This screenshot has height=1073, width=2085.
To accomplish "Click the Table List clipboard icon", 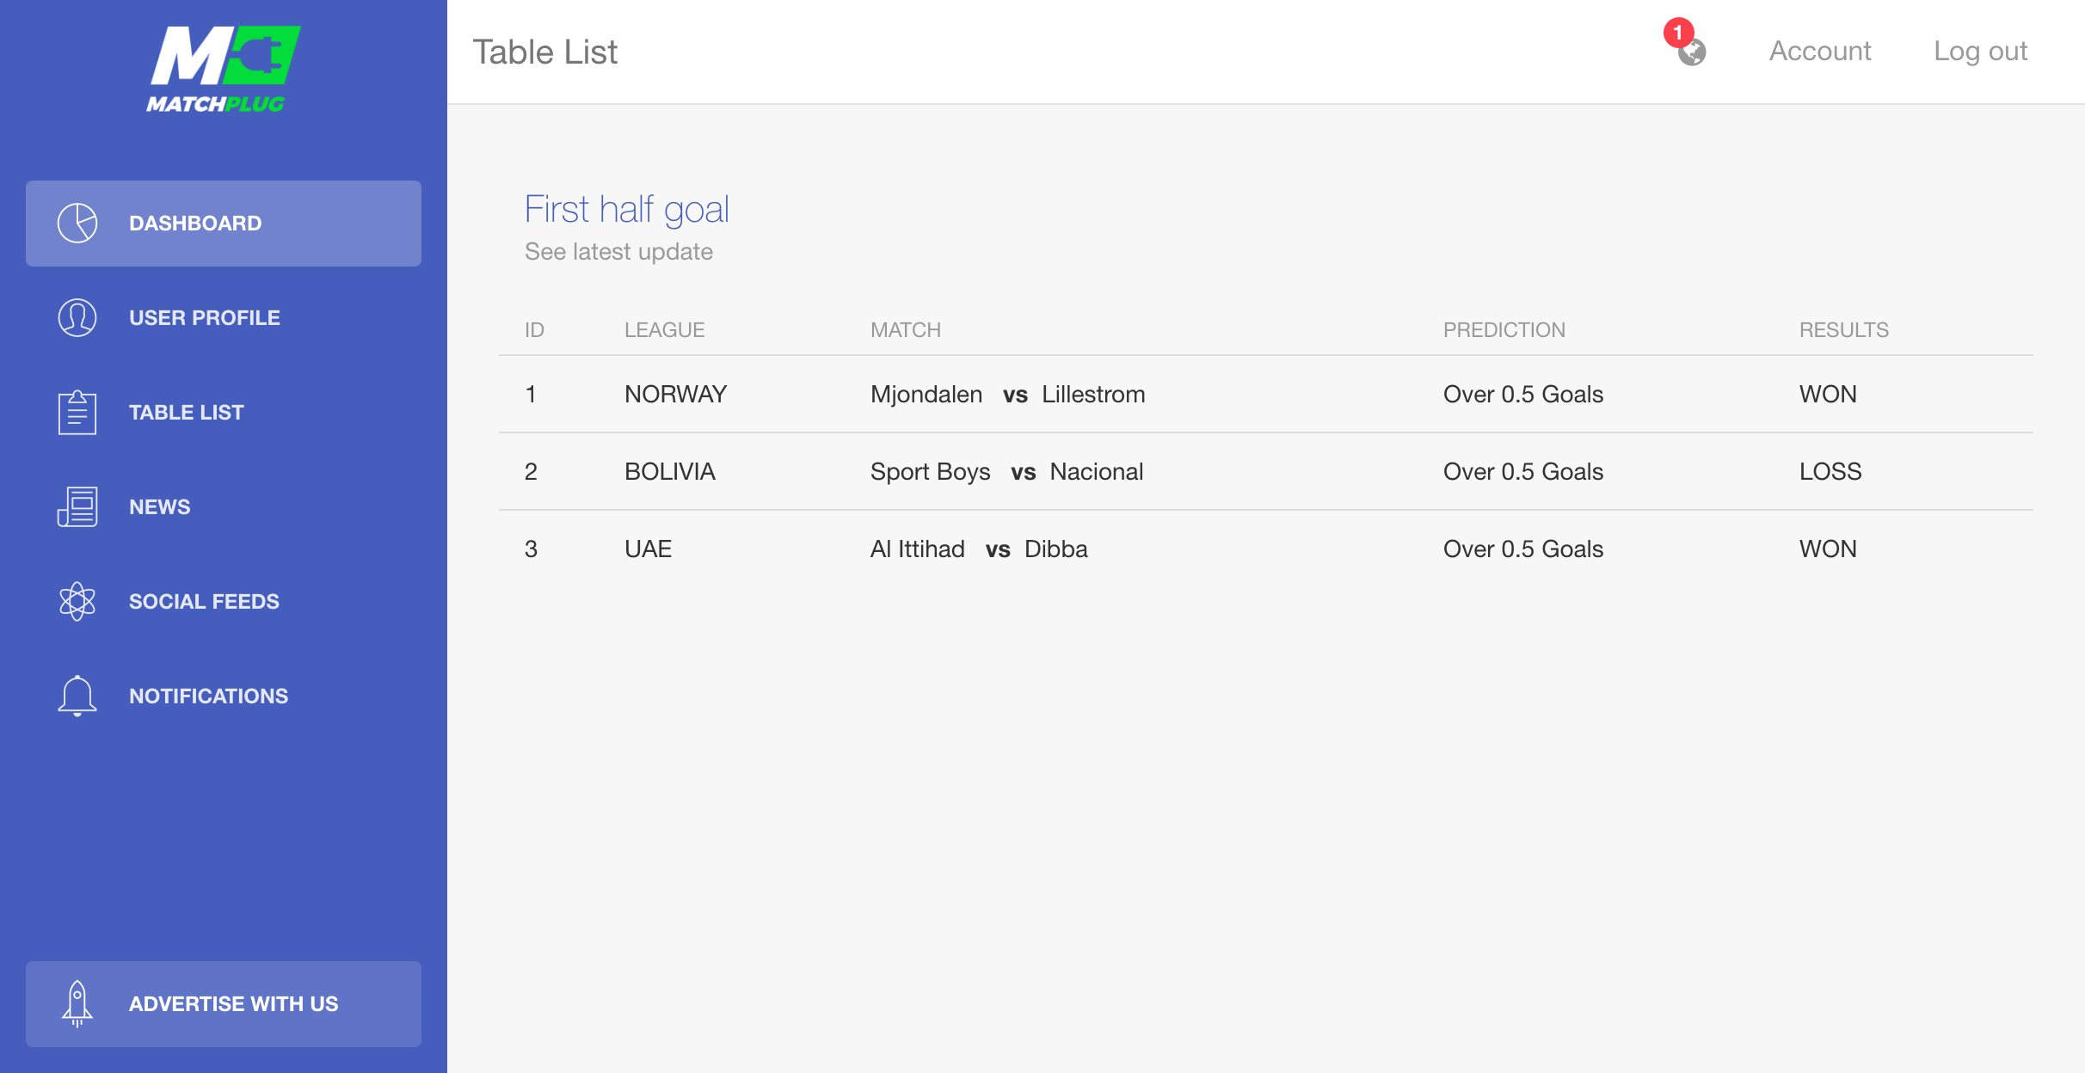I will 77,413.
